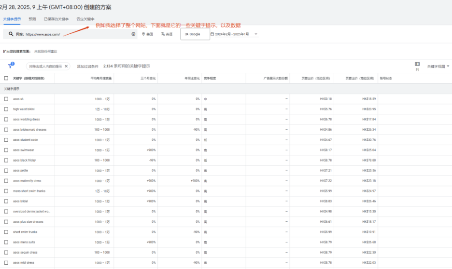Open the 已保存的关键字 tab

(x=56, y=19)
